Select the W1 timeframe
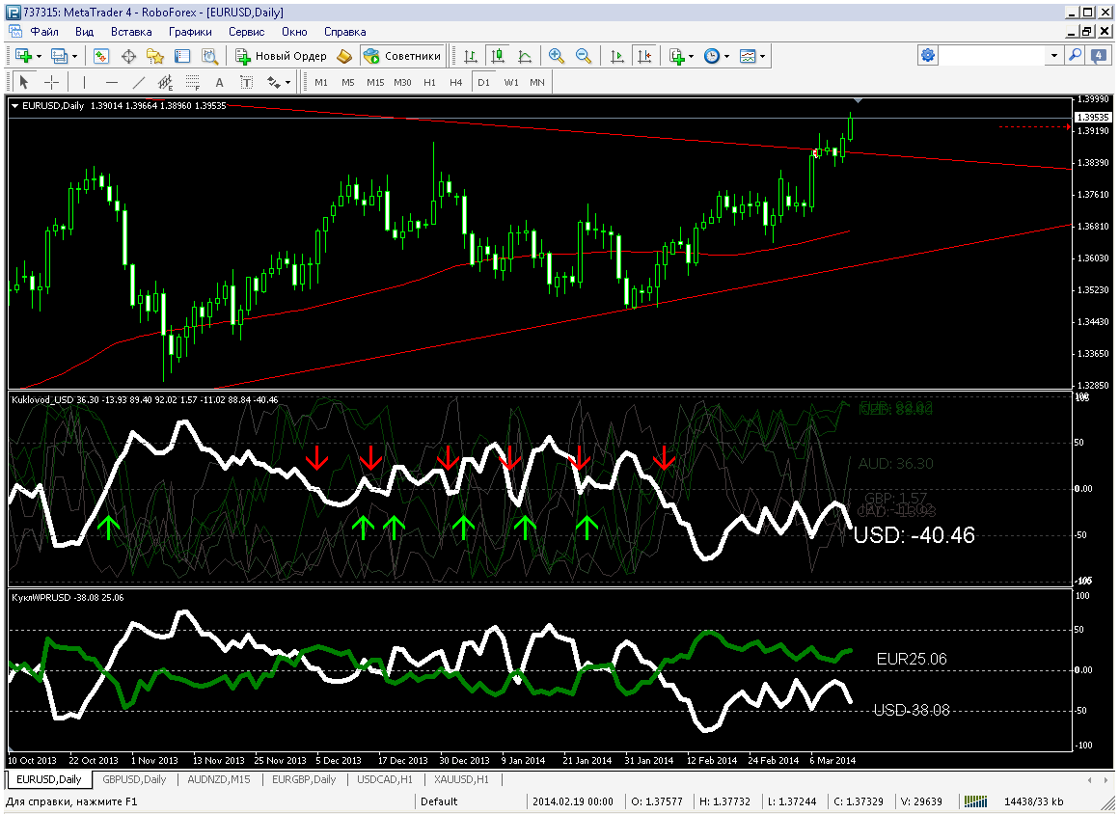The height and width of the screenshot is (814, 1119). [x=511, y=82]
